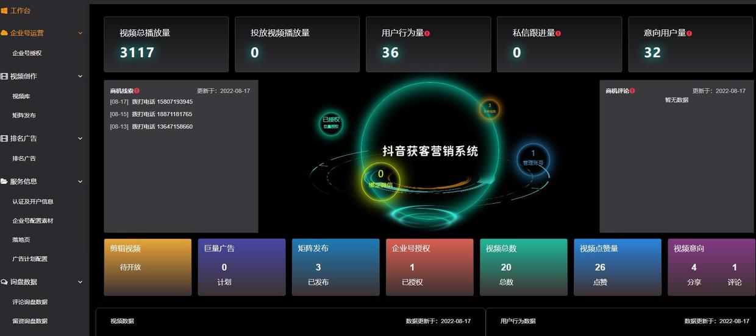Viewport: 756px width, 336px height.
Task: Click the red info icon next to 商机线索
Action: pos(137,91)
